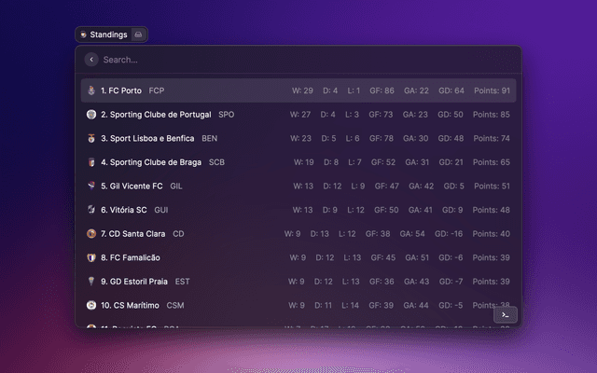Click Points: 74 on the Benfica row

coord(491,138)
